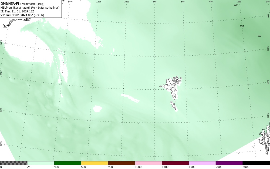Viewport: 270px width, 169px height.
Task: Select the pressure value "155"
Action: coord(242,26)
